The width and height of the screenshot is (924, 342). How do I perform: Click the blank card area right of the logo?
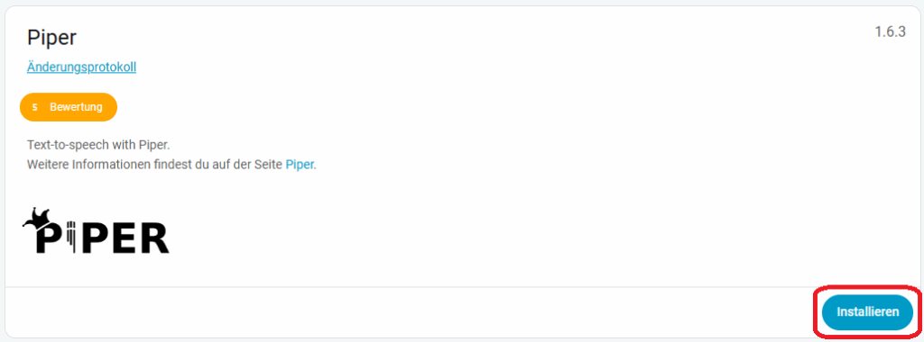(531, 232)
